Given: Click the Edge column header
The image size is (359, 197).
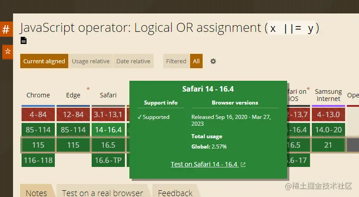Looking at the screenshot, I should pyautogui.click(x=73, y=95).
